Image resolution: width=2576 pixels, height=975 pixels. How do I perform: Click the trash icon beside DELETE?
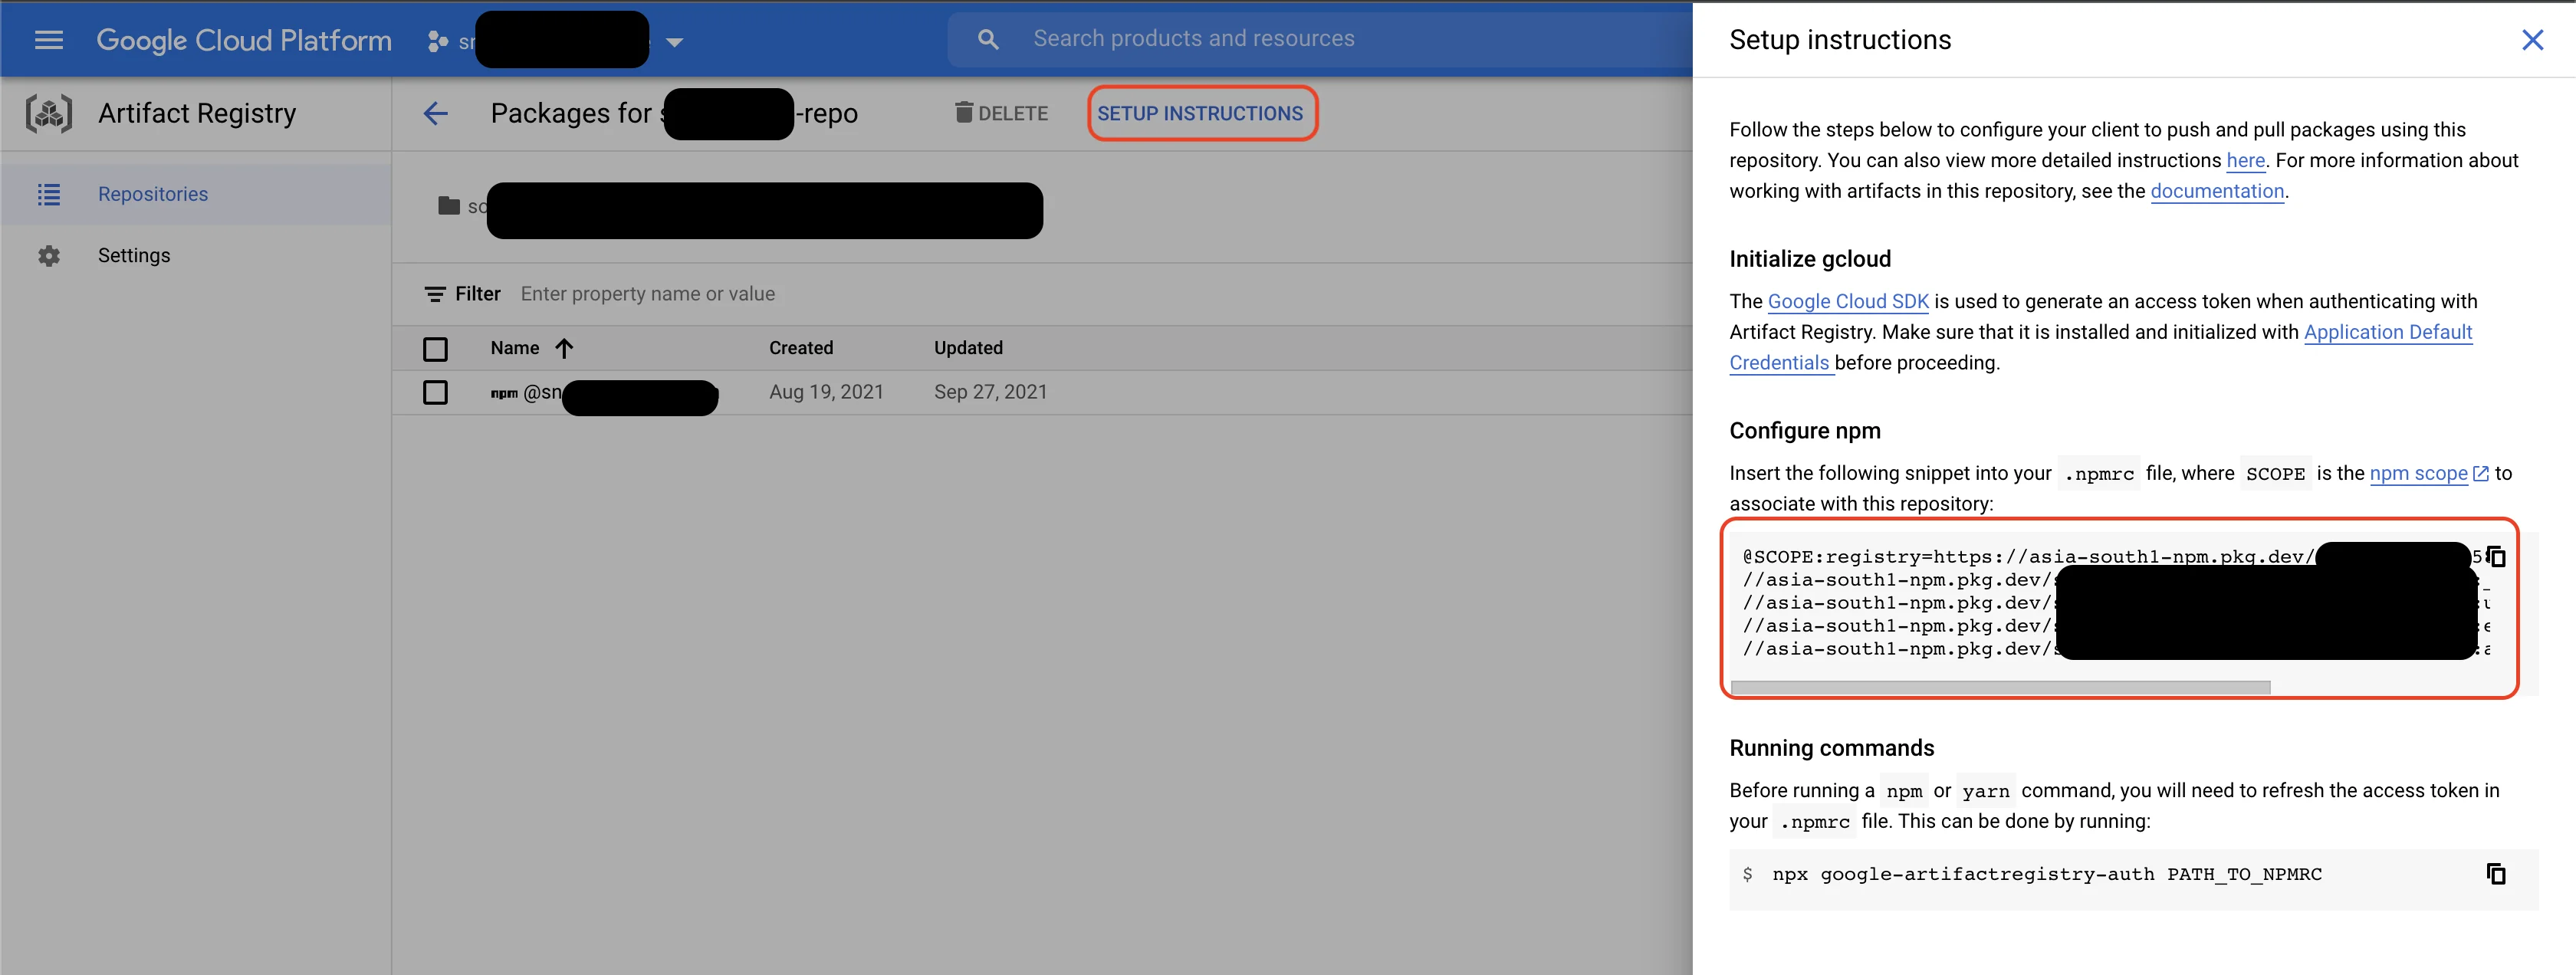point(963,112)
